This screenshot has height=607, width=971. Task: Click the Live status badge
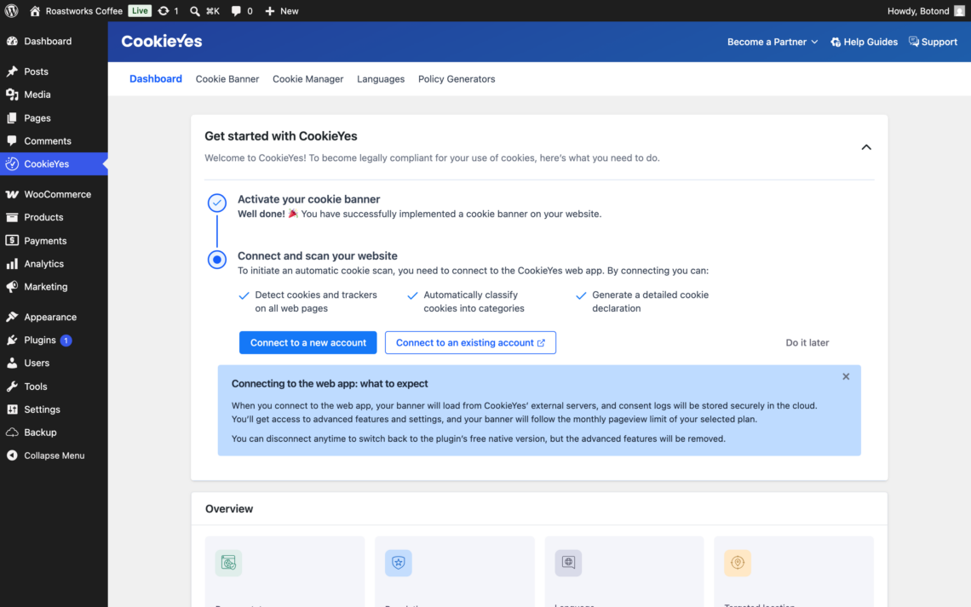(x=140, y=10)
